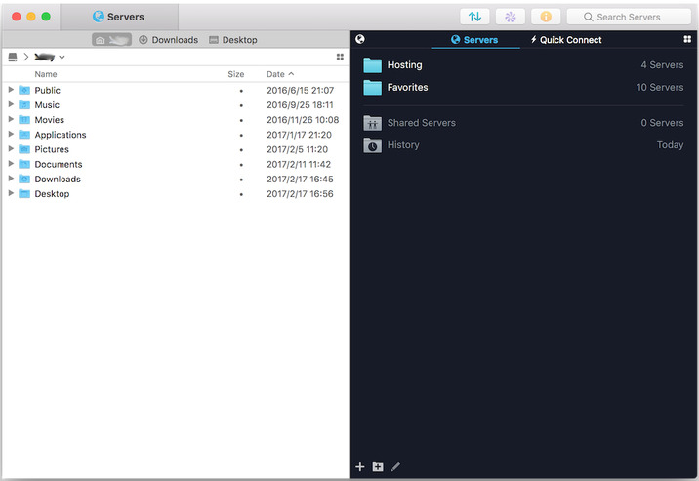The height and width of the screenshot is (481, 699).
Task: Switch server list to grid view icon
Action: tap(688, 40)
